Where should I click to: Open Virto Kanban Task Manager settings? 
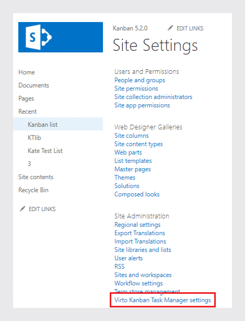click(x=162, y=300)
